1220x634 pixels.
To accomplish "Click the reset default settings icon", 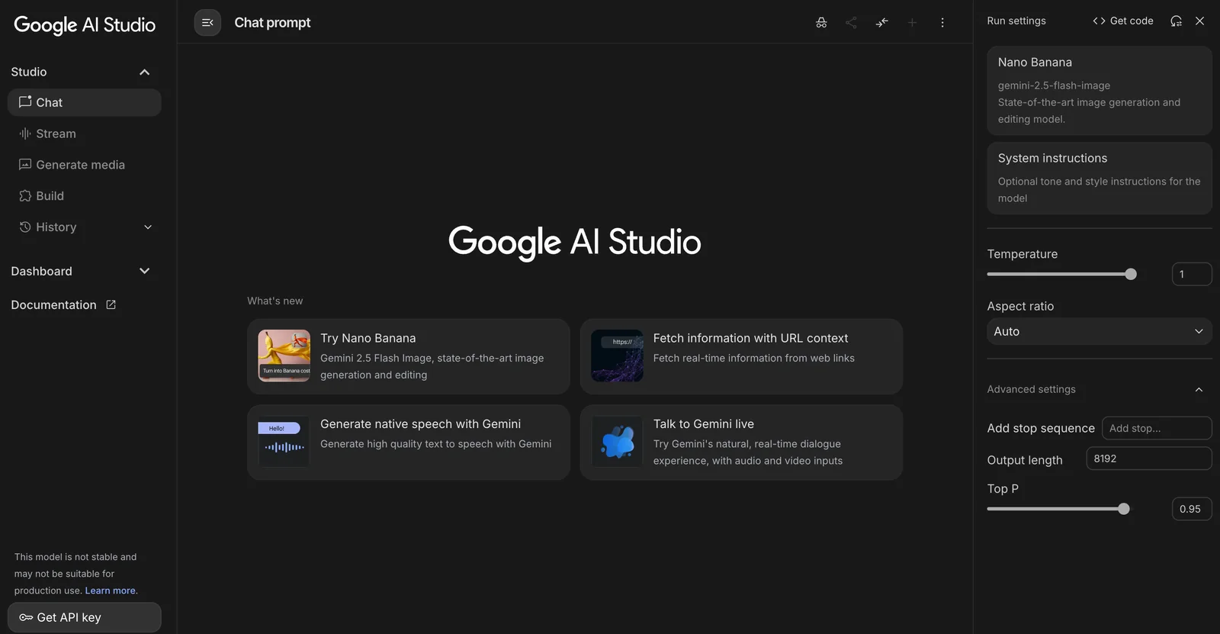I will pyautogui.click(x=1176, y=21).
